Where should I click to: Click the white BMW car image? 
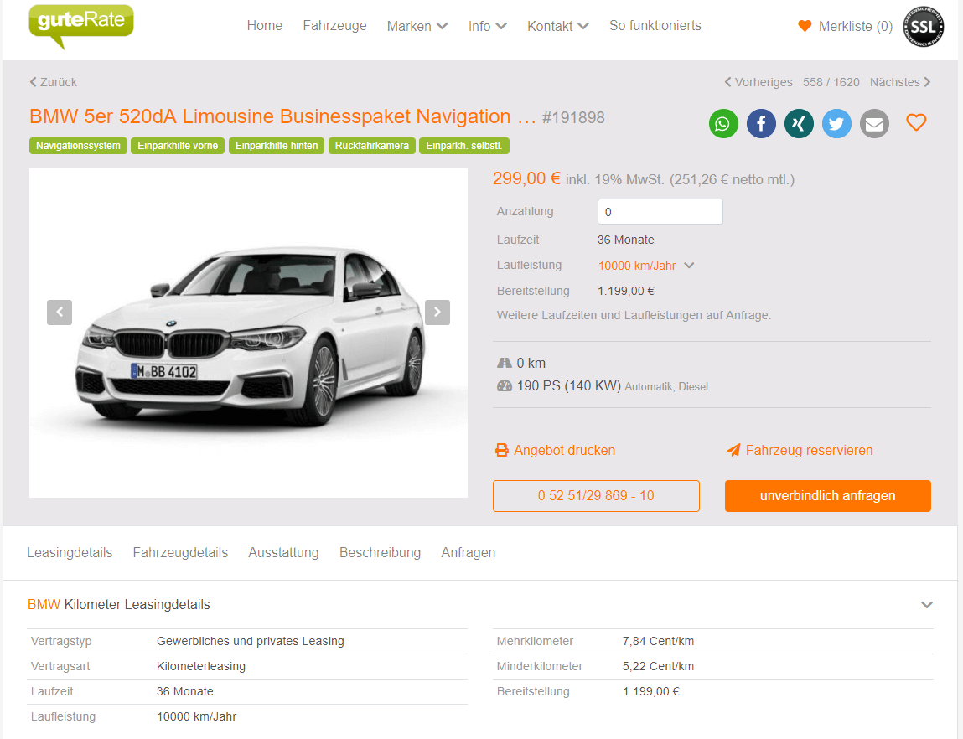point(248,333)
